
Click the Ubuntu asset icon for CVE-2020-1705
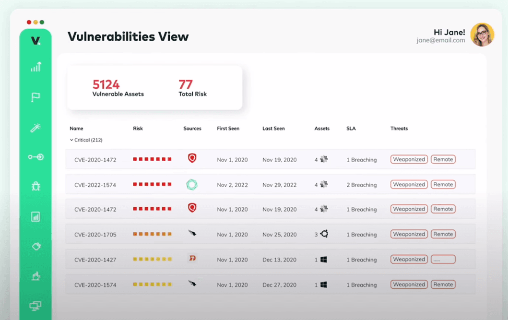click(x=324, y=234)
